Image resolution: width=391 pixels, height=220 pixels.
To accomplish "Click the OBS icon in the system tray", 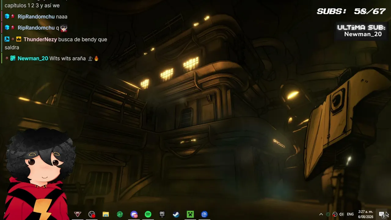I will (x=335, y=214).
